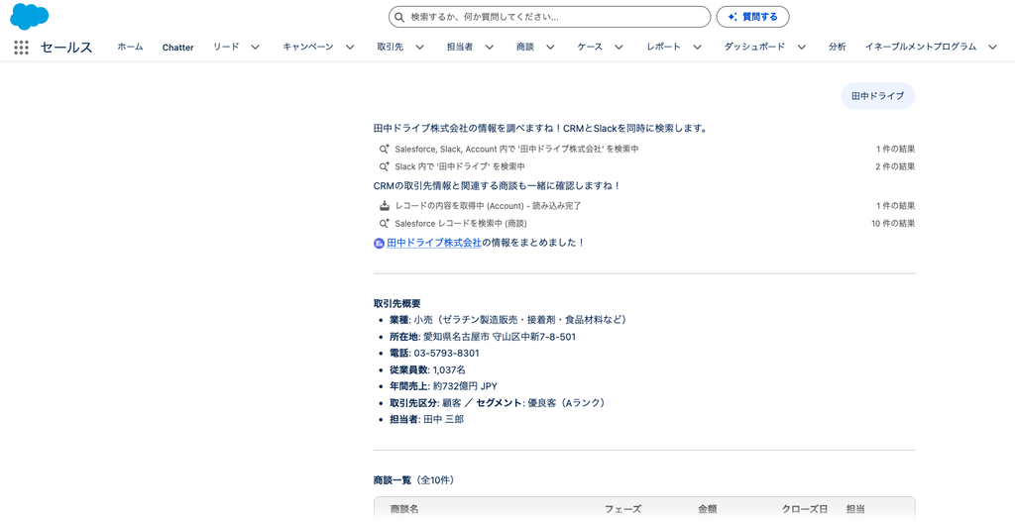Click the 'レコードの内容を取得中 (Account)' step

click(x=488, y=206)
